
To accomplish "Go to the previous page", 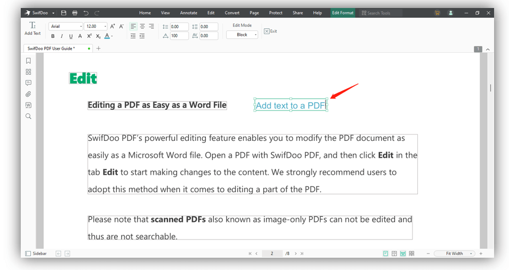I will [256, 253].
